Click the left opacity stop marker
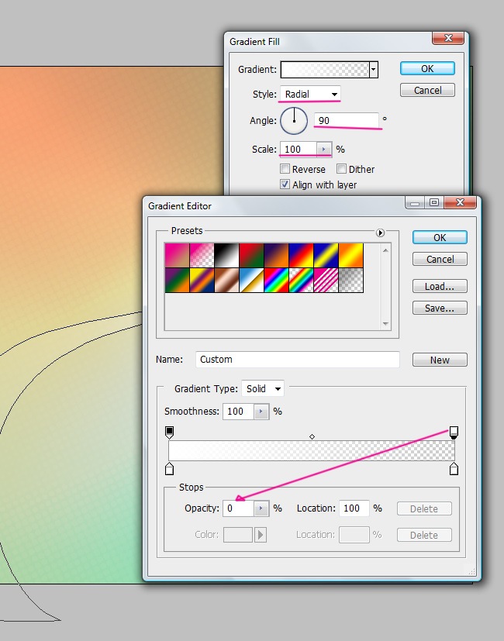The image size is (504, 641). (170, 432)
